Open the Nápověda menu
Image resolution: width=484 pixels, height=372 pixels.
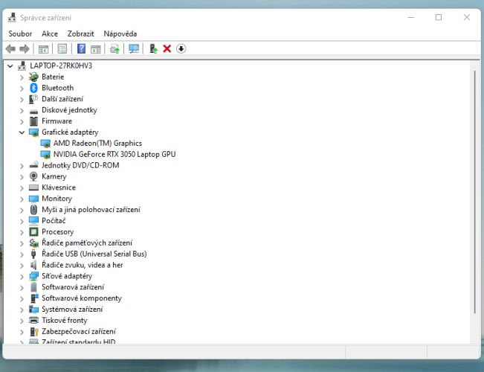[120, 33]
